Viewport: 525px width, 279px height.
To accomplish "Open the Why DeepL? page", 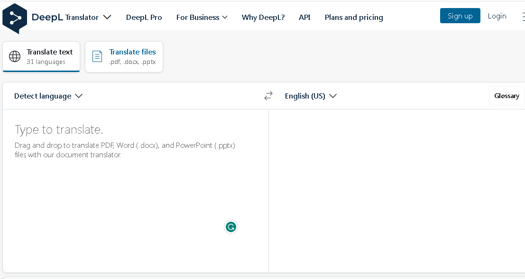I will pos(263,18).
